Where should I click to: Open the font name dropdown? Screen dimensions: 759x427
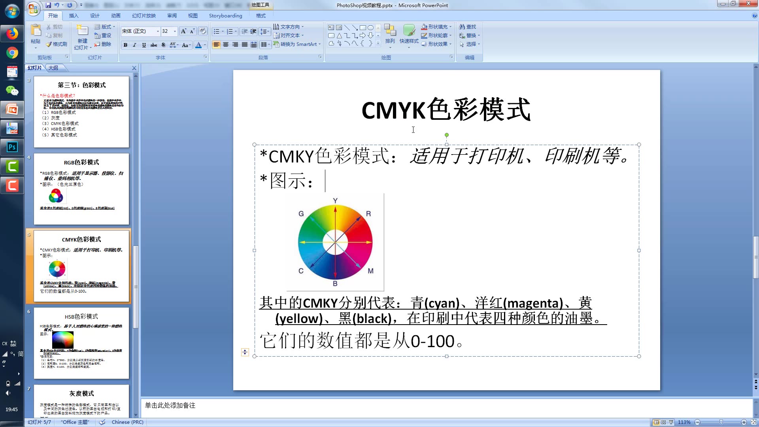(158, 31)
